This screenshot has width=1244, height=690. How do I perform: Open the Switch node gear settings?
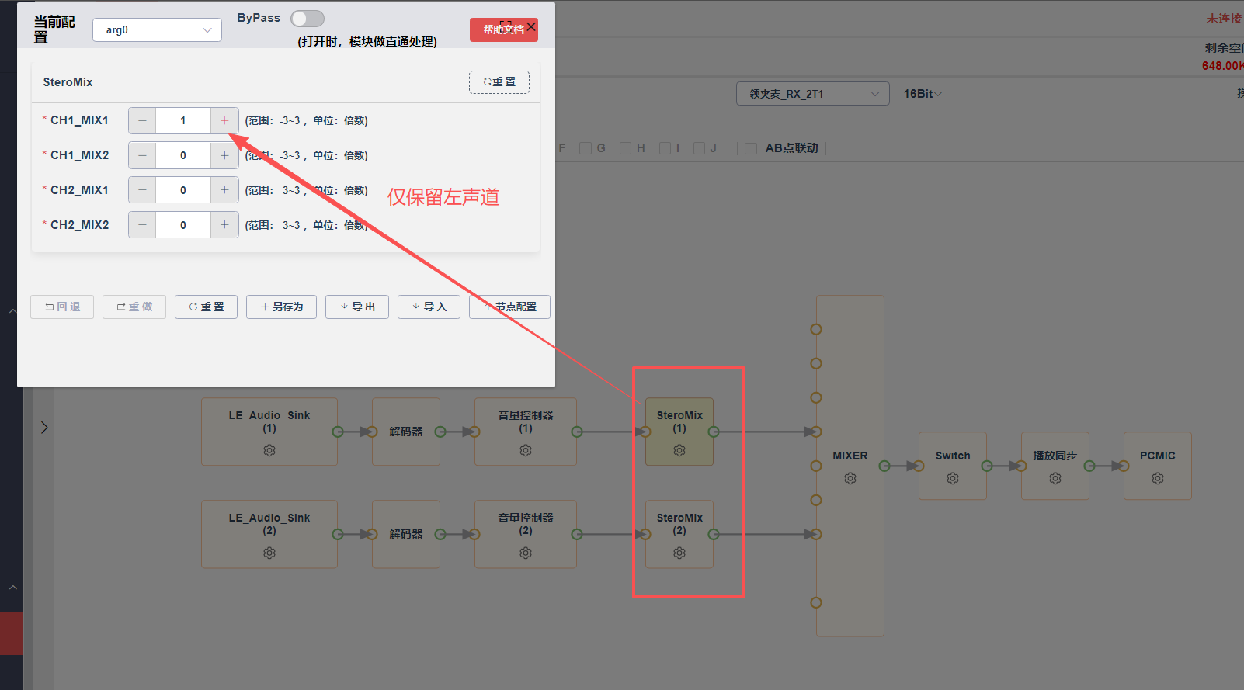pos(953,479)
